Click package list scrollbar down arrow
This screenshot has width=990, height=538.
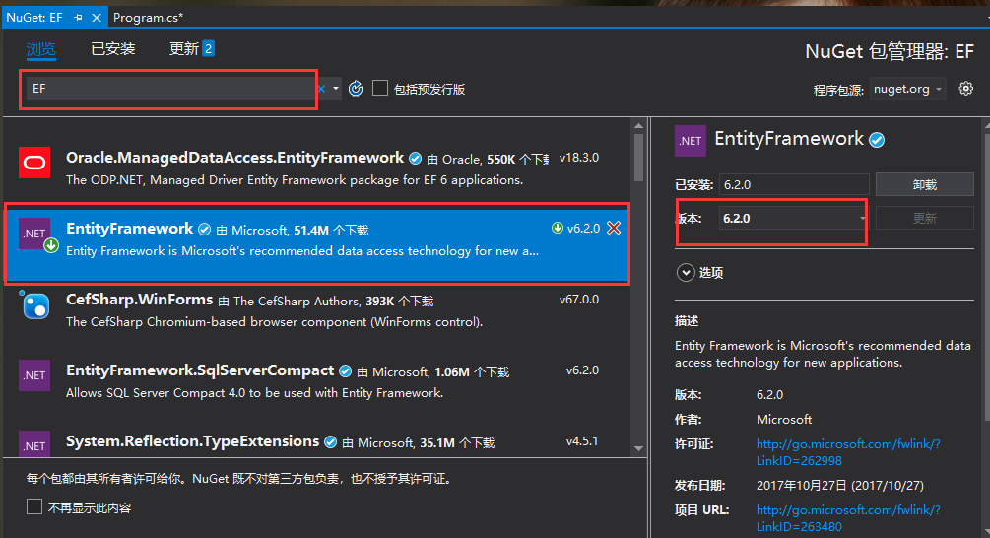(x=639, y=449)
